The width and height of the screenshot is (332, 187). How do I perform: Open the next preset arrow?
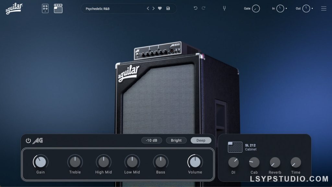pos(153,8)
